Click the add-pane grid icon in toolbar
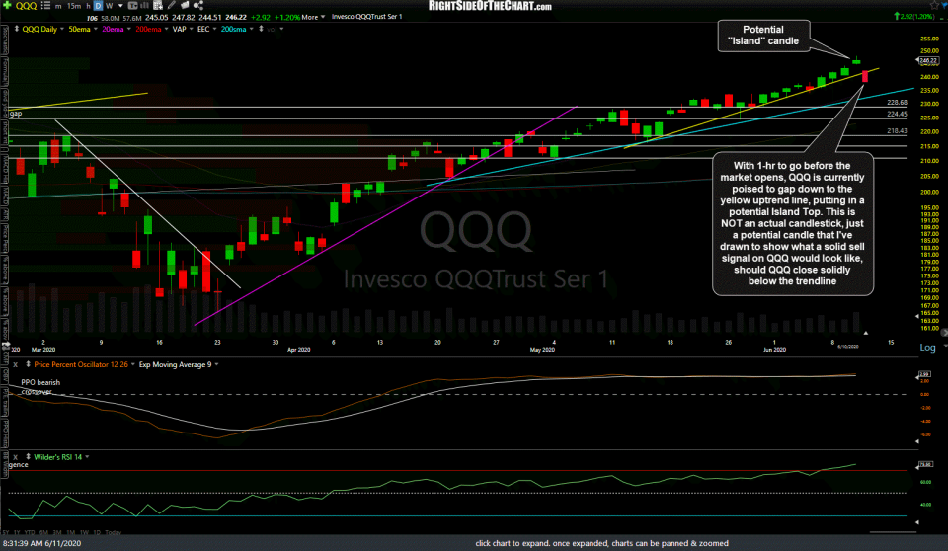948x551 pixels. (x=158, y=6)
